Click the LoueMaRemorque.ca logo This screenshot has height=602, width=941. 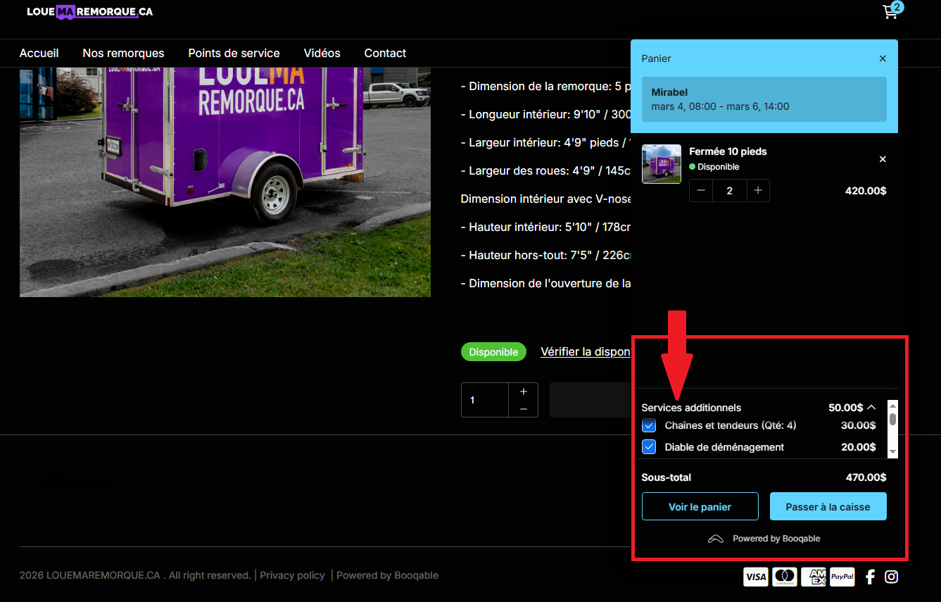pos(89,12)
